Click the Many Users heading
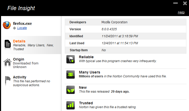 click(x=90, y=72)
